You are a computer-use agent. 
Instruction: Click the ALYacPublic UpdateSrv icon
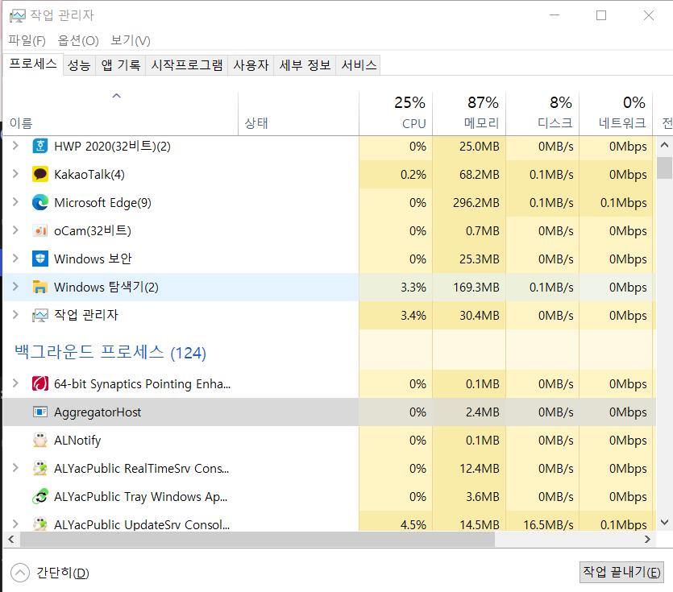[40, 524]
